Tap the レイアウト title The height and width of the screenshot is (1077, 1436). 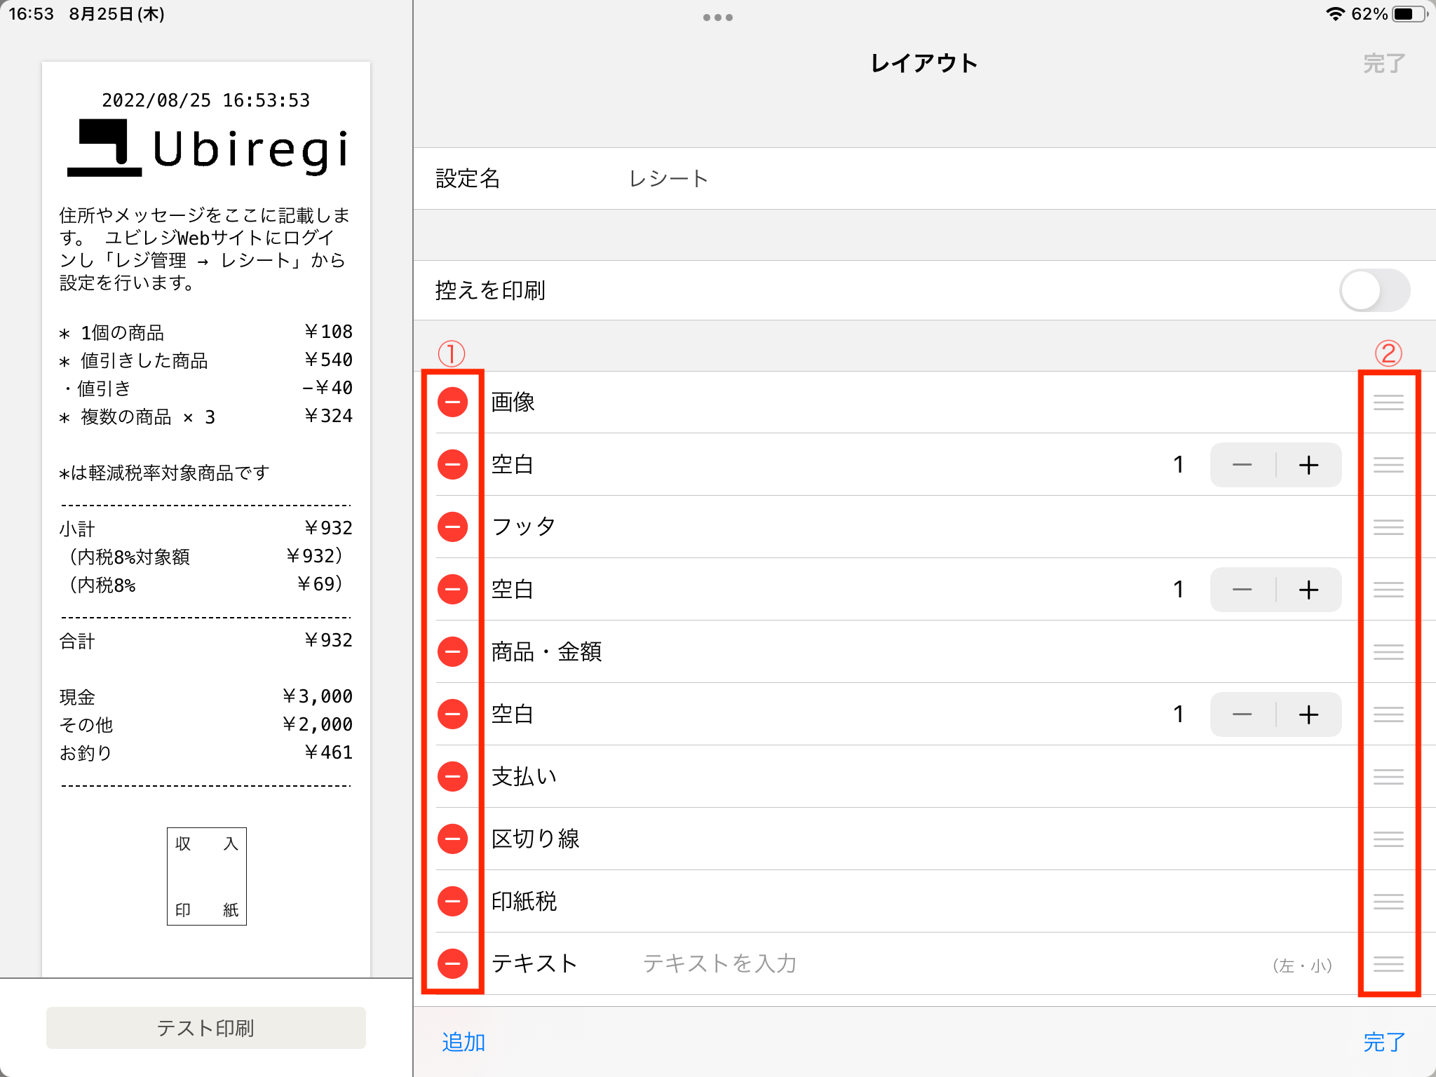pyautogui.click(x=924, y=63)
